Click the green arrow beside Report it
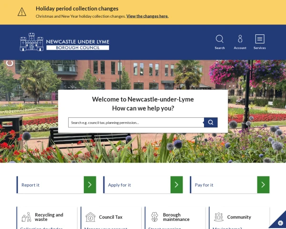 90,185
